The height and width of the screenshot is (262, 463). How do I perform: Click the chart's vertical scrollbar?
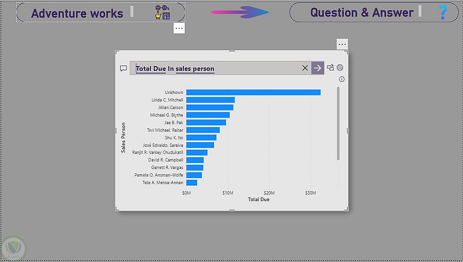338,123
